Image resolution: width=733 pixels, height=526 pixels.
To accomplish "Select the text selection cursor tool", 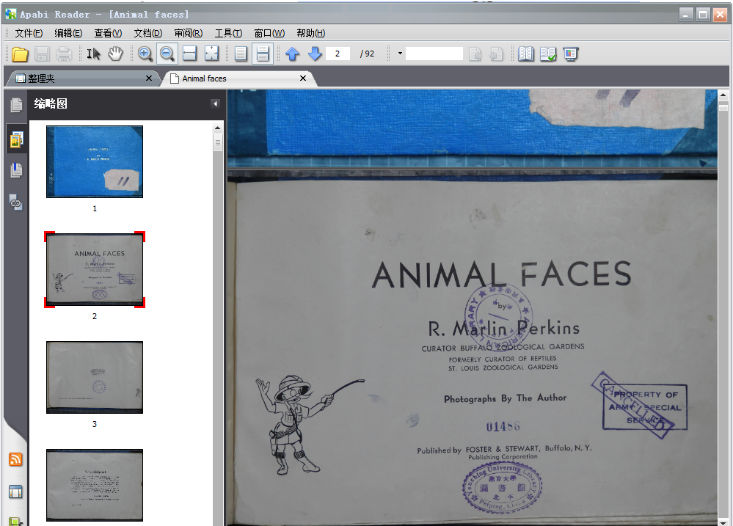I will tap(93, 54).
